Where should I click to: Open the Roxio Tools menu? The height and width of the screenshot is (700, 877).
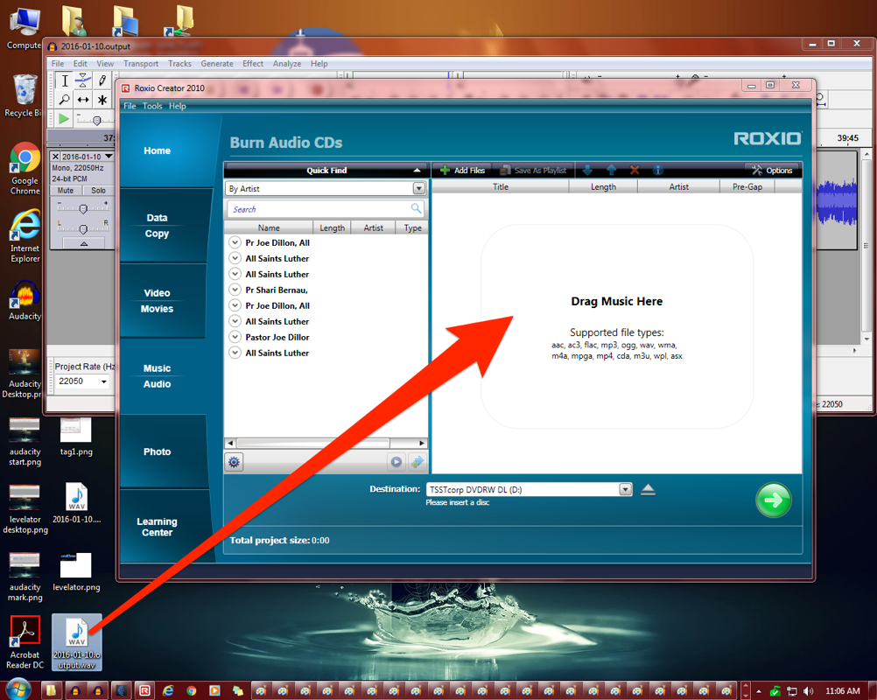click(x=152, y=106)
